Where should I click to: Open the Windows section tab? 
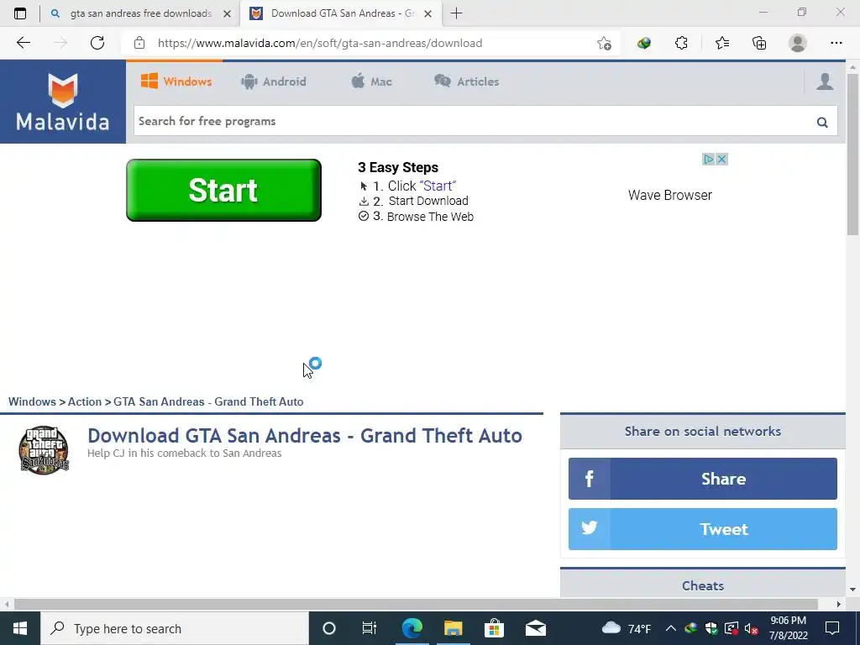[x=176, y=81]
